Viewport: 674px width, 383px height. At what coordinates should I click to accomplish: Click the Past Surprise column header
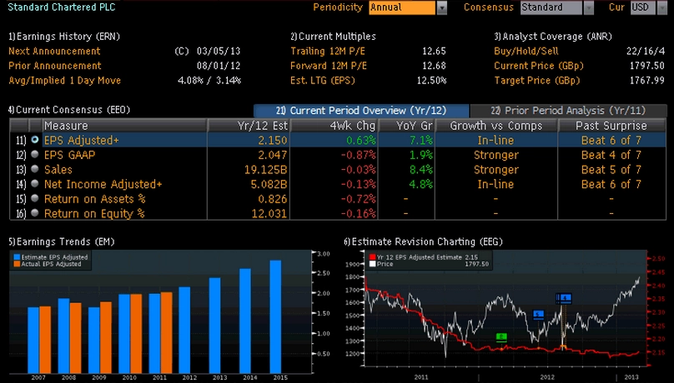coord(611,126)
